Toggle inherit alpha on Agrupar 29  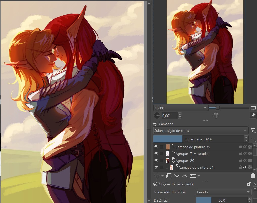click(245, 160)
